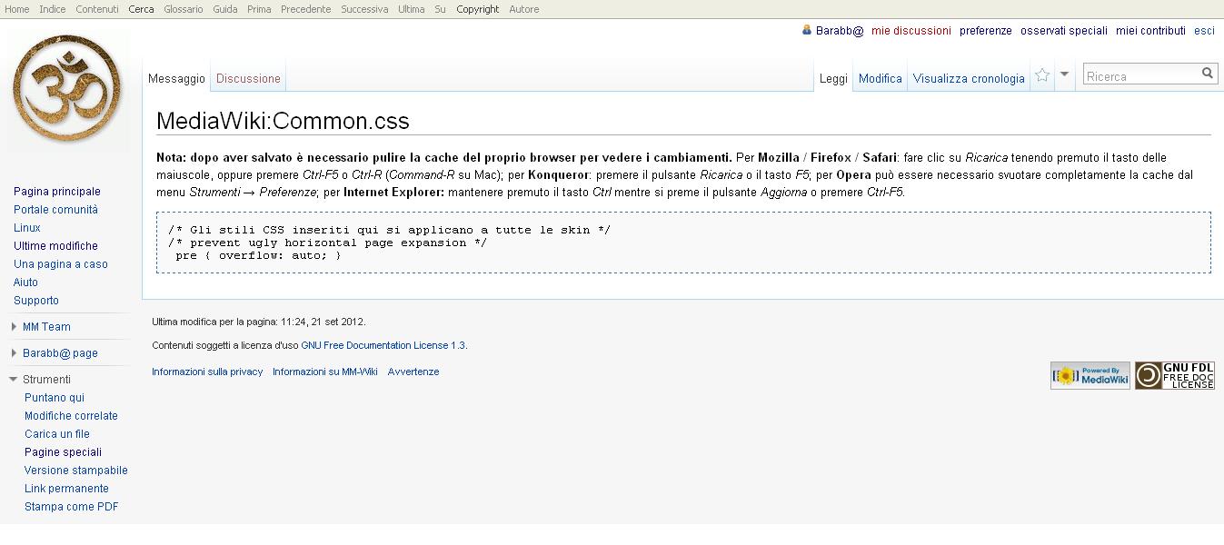Click the Om symbol wiki logo
The width and height of the screenshot is (1224, 545).
[66, 90]
